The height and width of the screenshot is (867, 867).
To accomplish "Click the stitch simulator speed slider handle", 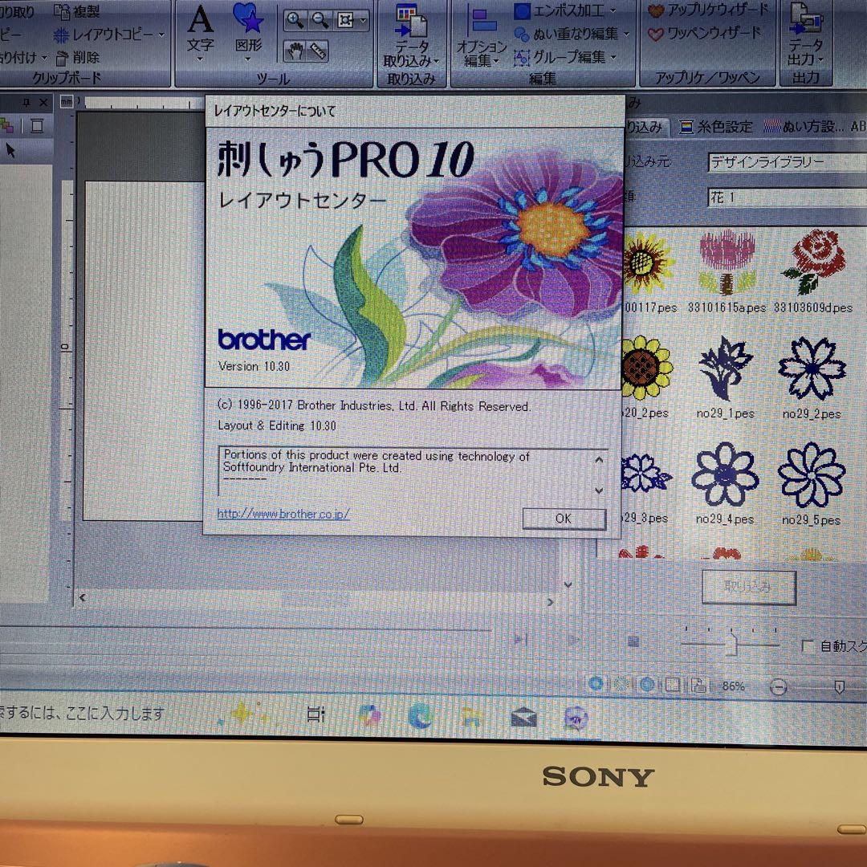I will click(x=731, y=645).
